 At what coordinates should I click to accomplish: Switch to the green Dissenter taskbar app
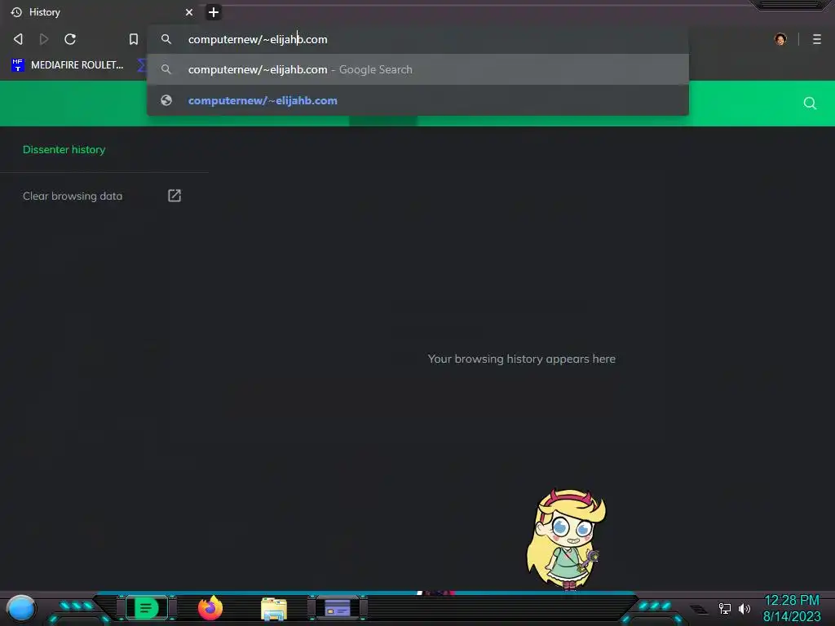pyautogui.click(x=147, y=608)
